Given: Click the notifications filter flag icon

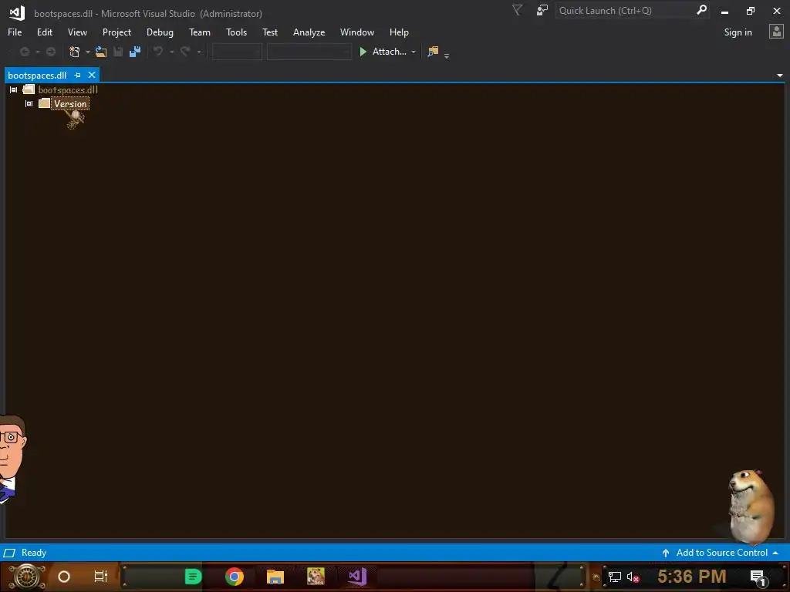Looking at the screenshot, I should point(517,10).
